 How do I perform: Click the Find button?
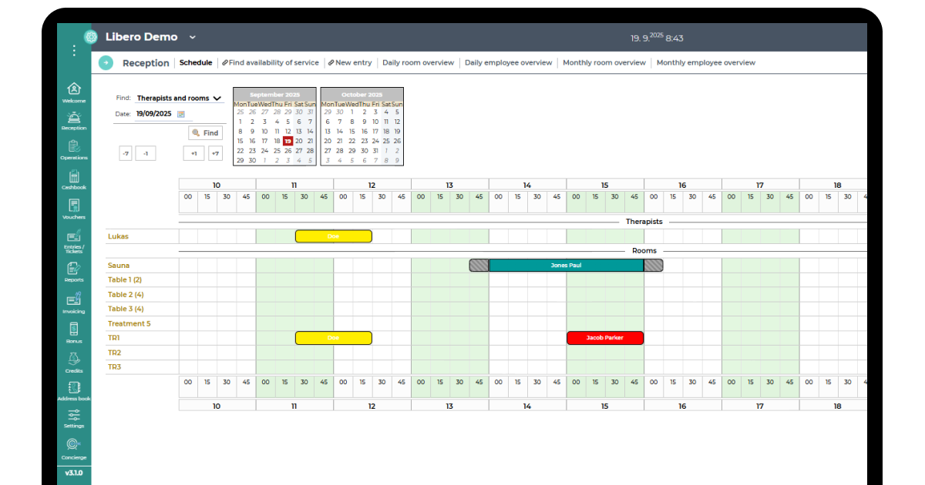tap(206, 133)
